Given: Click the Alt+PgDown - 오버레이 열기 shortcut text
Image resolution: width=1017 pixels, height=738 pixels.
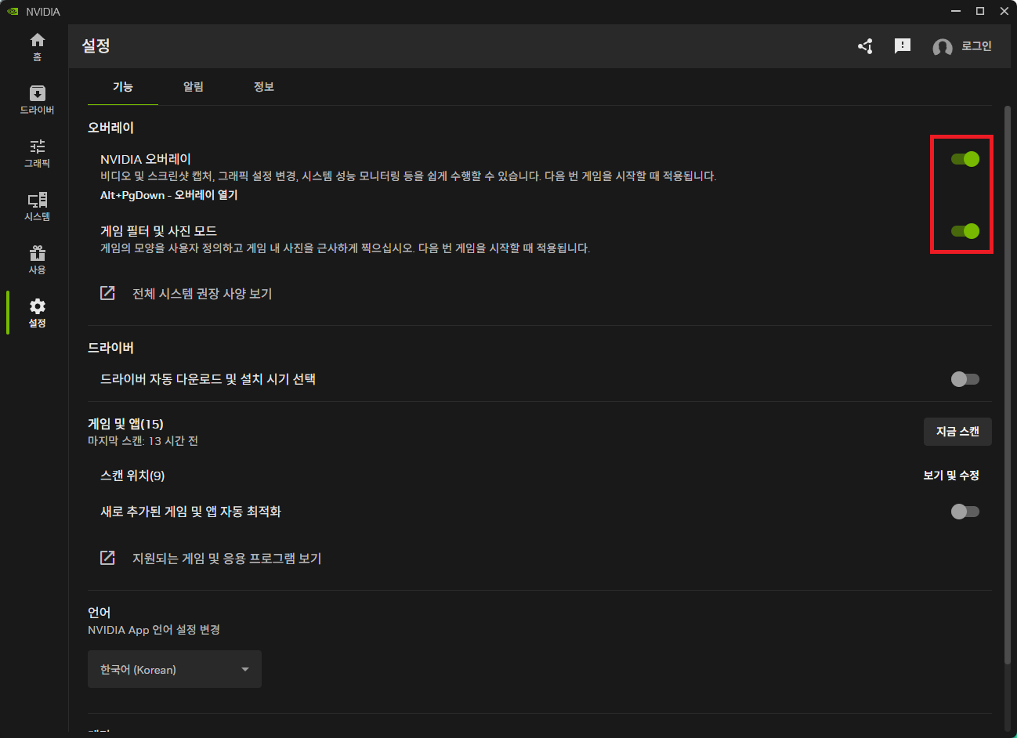Looking at the screenshot, I should [x=168, y=195].
